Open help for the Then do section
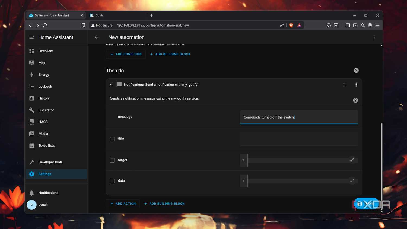Viewport: 407px width, 229px height. click(356, 71)
